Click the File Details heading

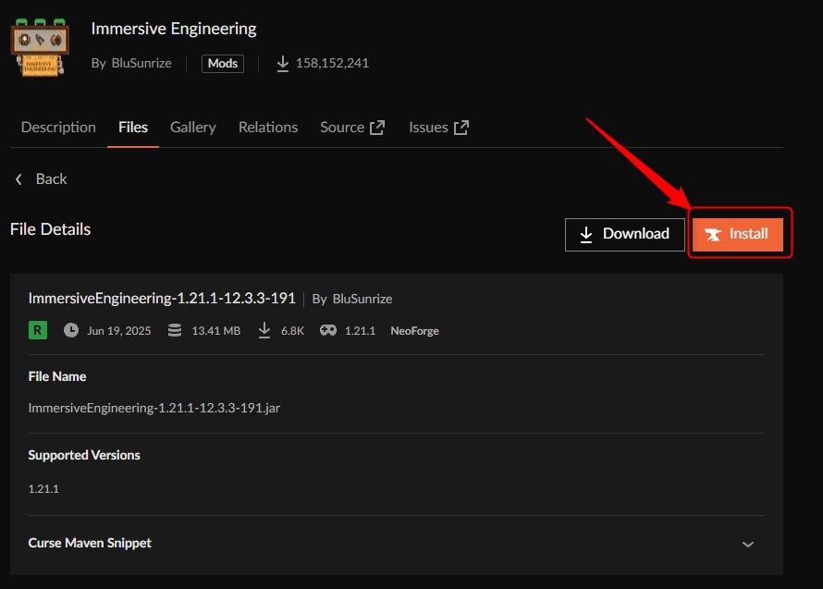(50, 229)
